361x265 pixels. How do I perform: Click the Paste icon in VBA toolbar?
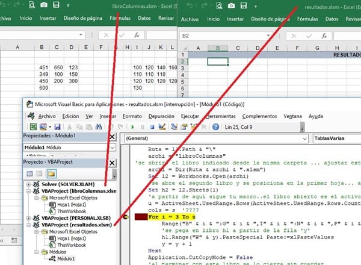pos(89,126)
